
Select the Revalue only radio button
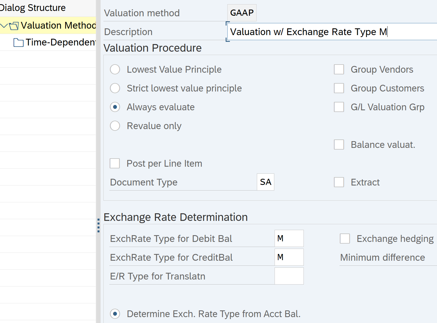[x=115, y=126]
